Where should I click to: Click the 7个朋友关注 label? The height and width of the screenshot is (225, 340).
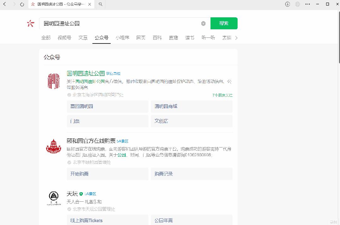[222, 95]
